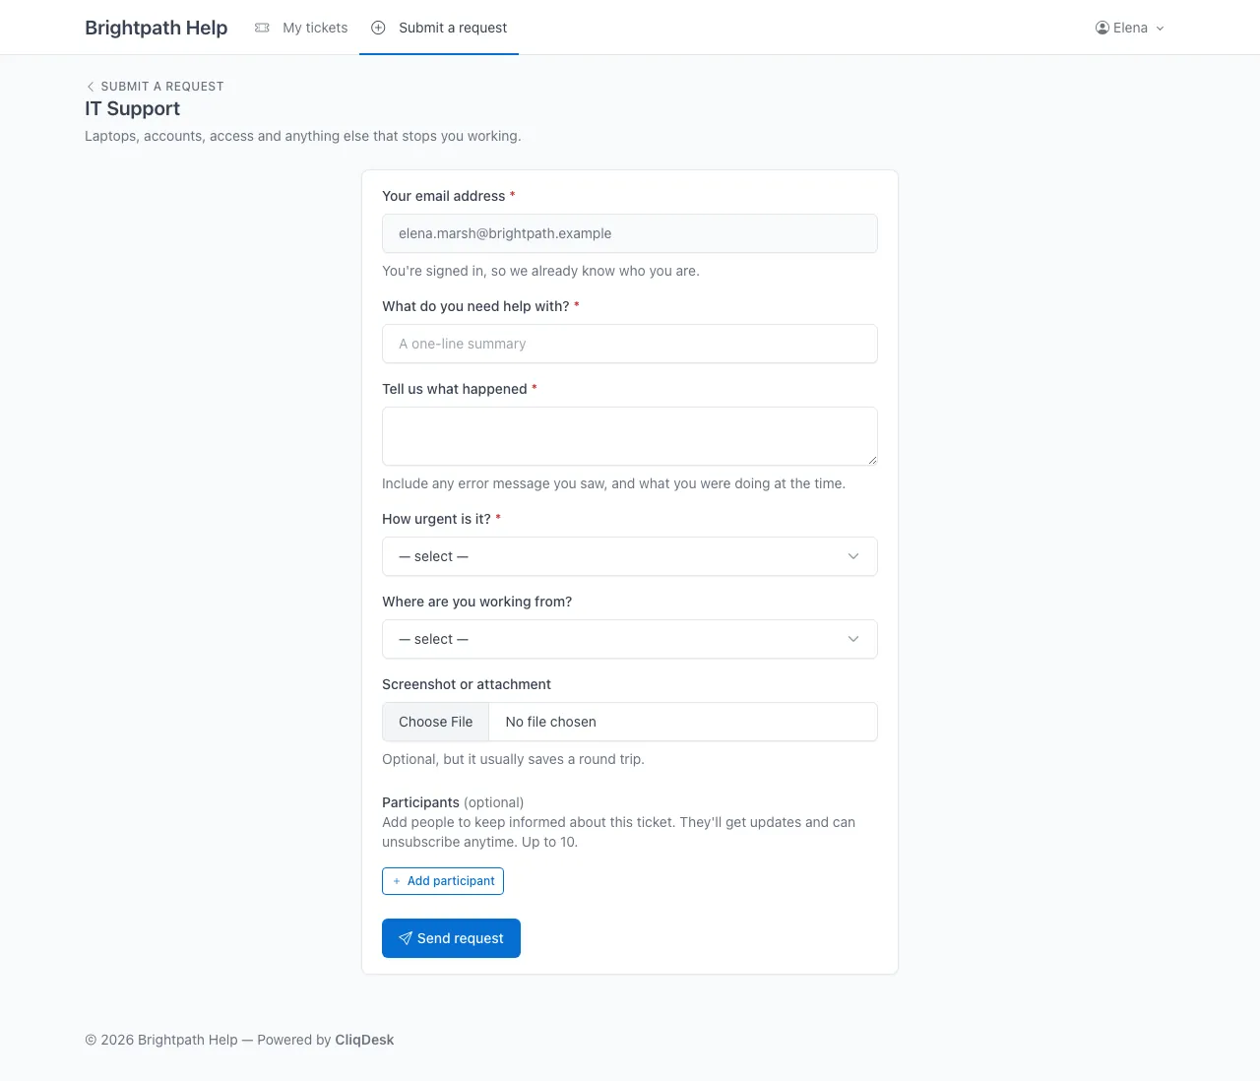Expand the Where are you working from dropdown
The height and width of the screenshot is (1081, 1260).
tap(630, 639)
